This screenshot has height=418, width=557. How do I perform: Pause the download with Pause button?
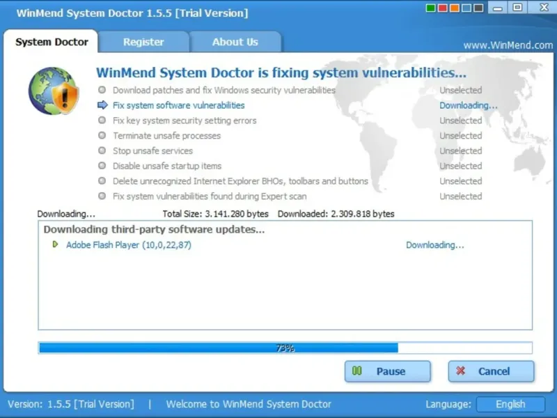pos(388,371)
